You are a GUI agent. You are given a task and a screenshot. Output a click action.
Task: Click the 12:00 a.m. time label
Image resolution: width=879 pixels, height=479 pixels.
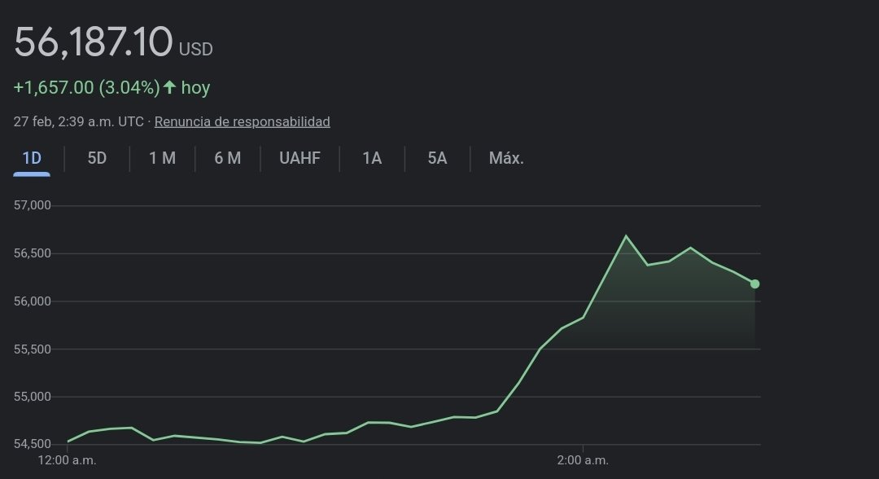click(x=67, y=460)
